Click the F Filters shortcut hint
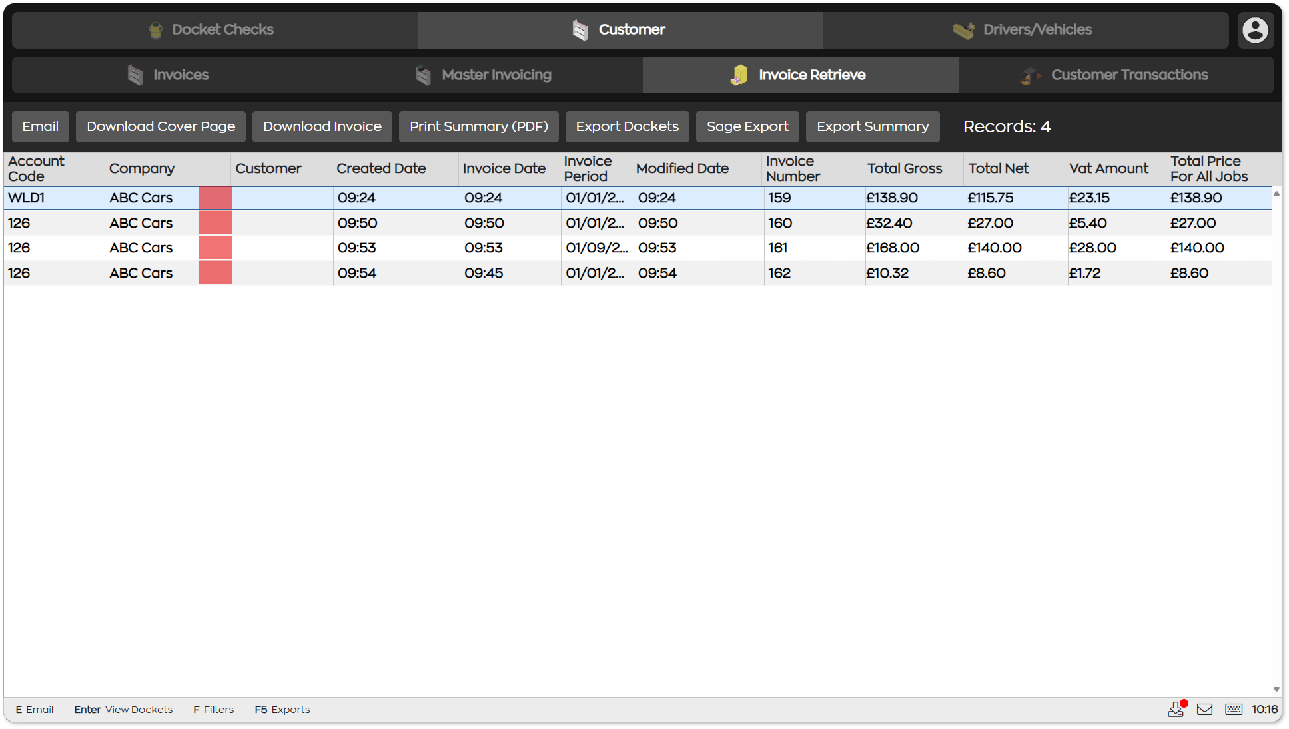 click(214, 710)
